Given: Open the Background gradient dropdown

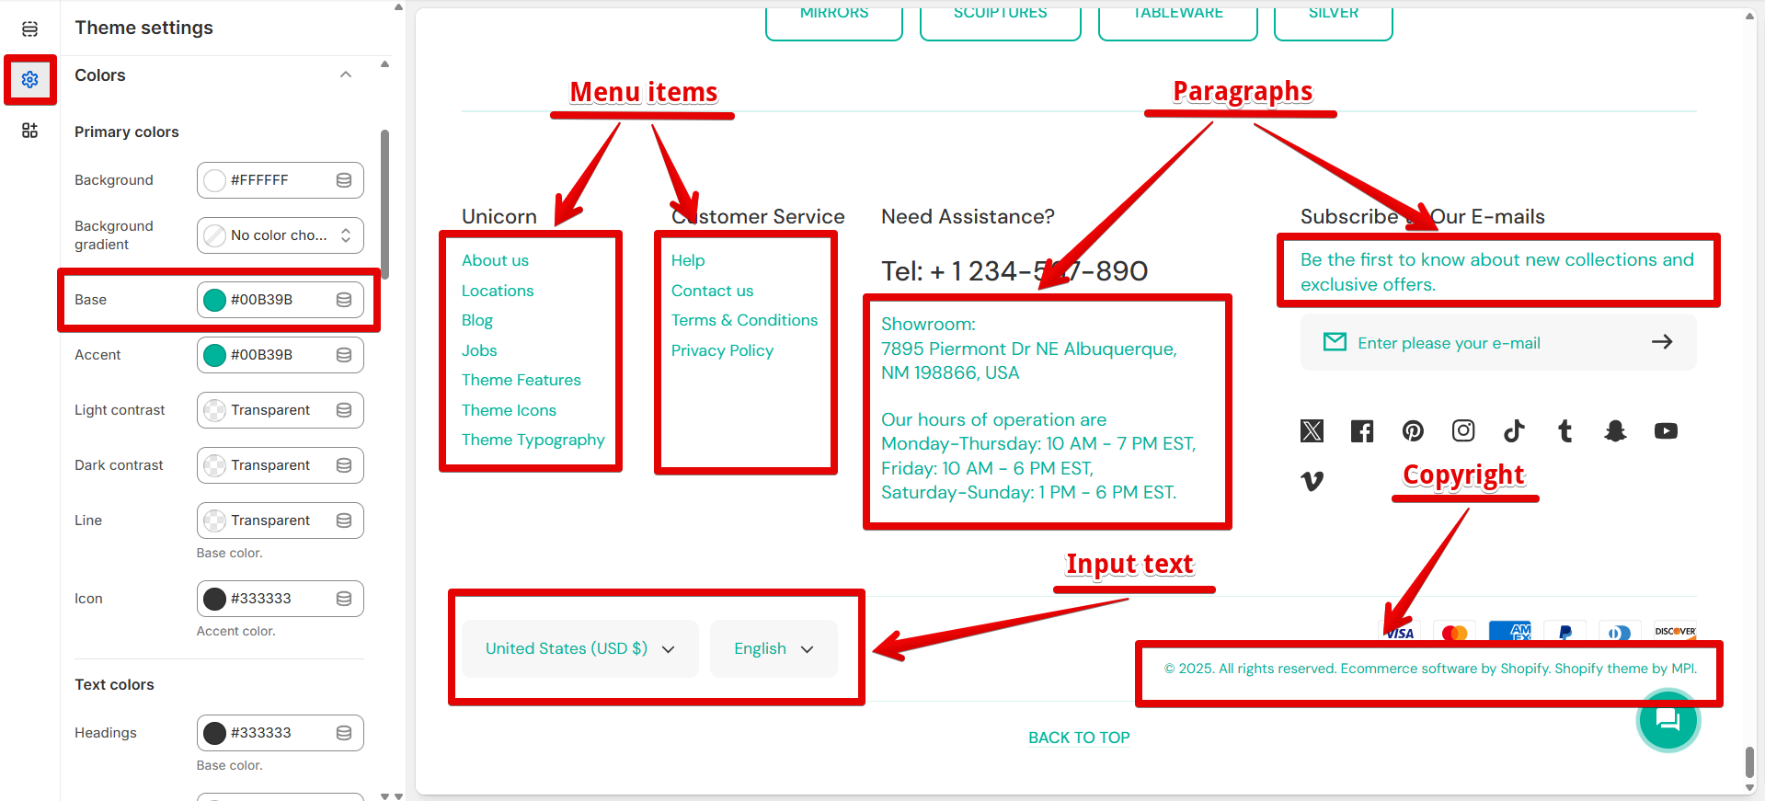Looking at the screenshot, I should (x=280, y=235).
